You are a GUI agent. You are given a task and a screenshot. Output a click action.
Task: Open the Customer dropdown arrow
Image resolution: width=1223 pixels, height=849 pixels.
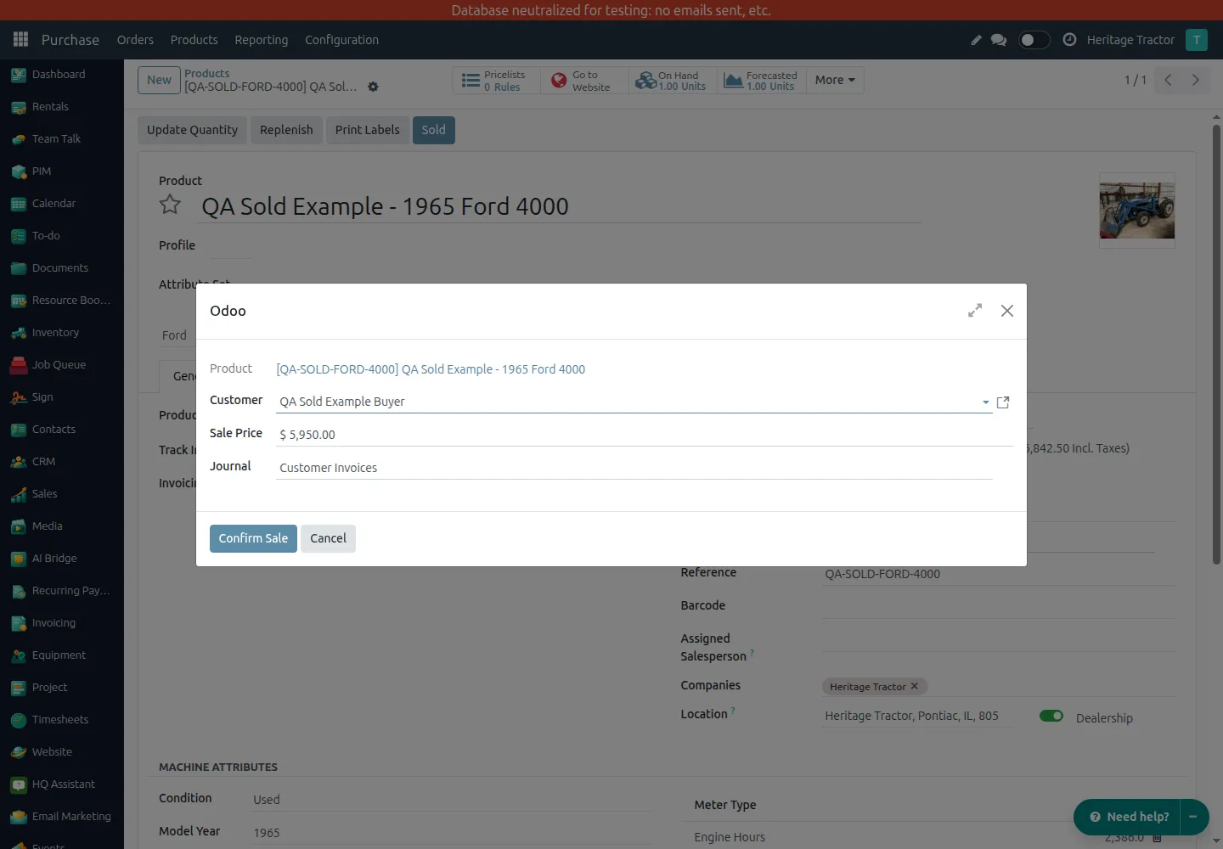pos(985,402)
